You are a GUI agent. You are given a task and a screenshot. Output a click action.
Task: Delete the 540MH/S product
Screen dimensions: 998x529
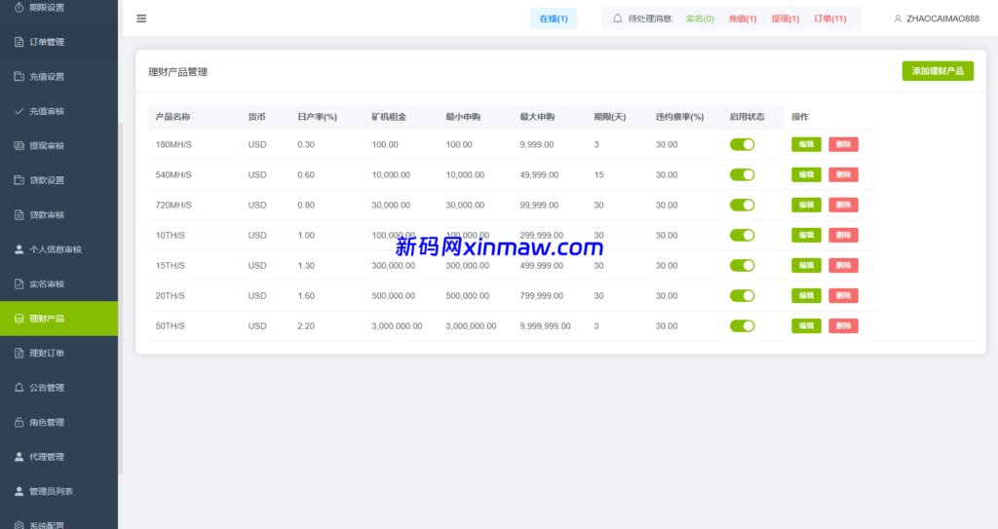(843, 174)
